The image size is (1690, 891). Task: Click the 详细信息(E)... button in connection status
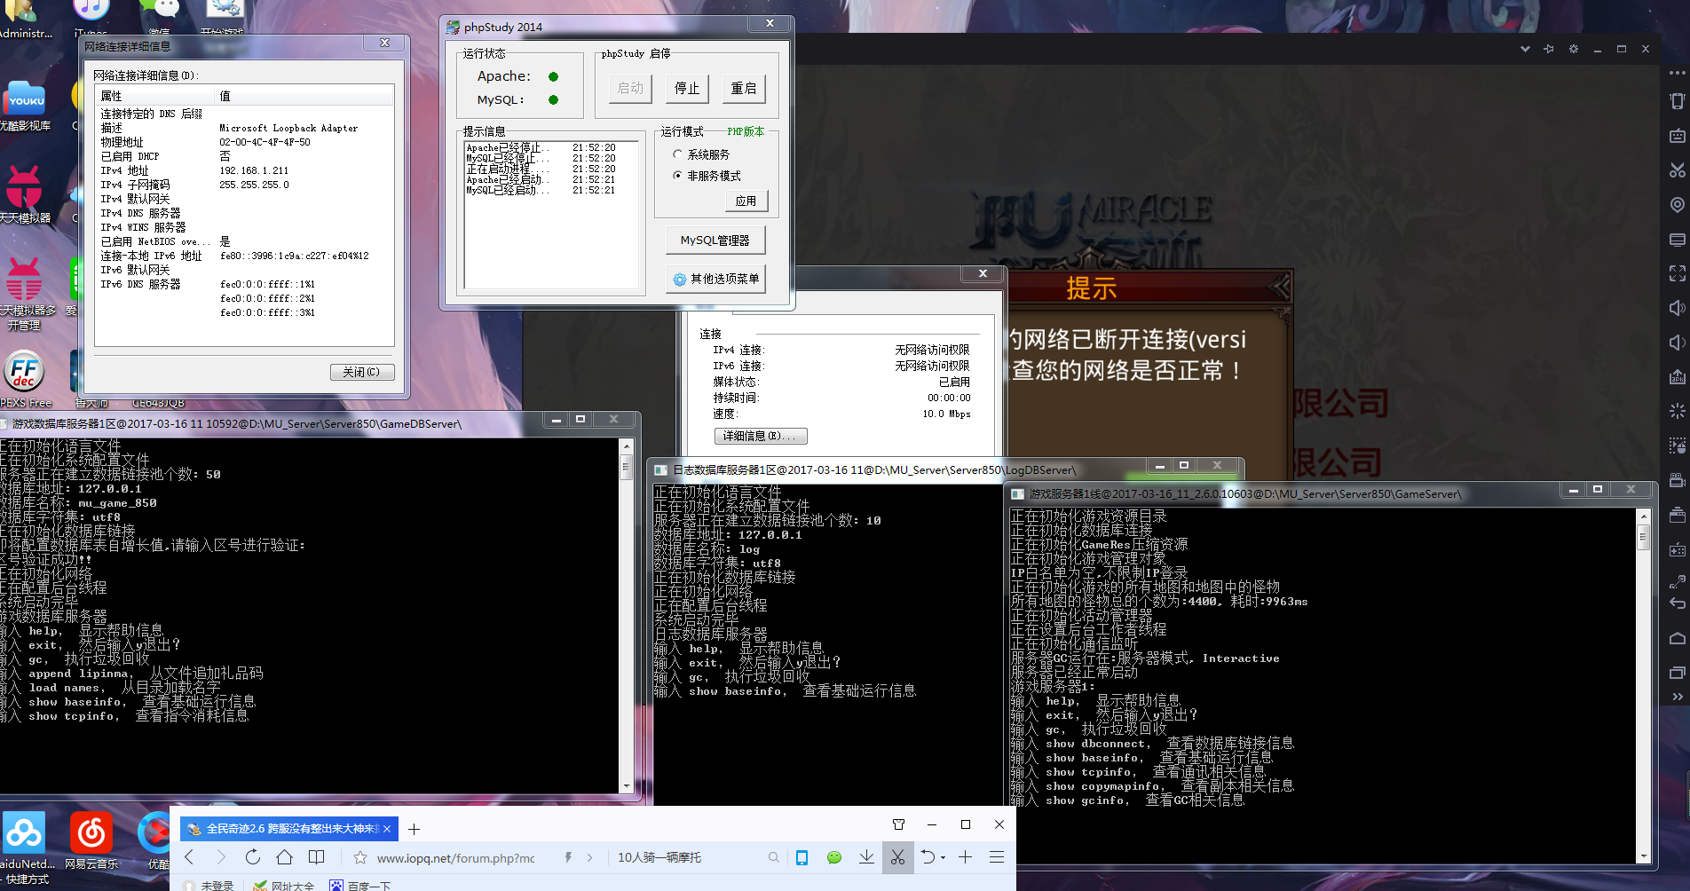[x=761, y=436]
